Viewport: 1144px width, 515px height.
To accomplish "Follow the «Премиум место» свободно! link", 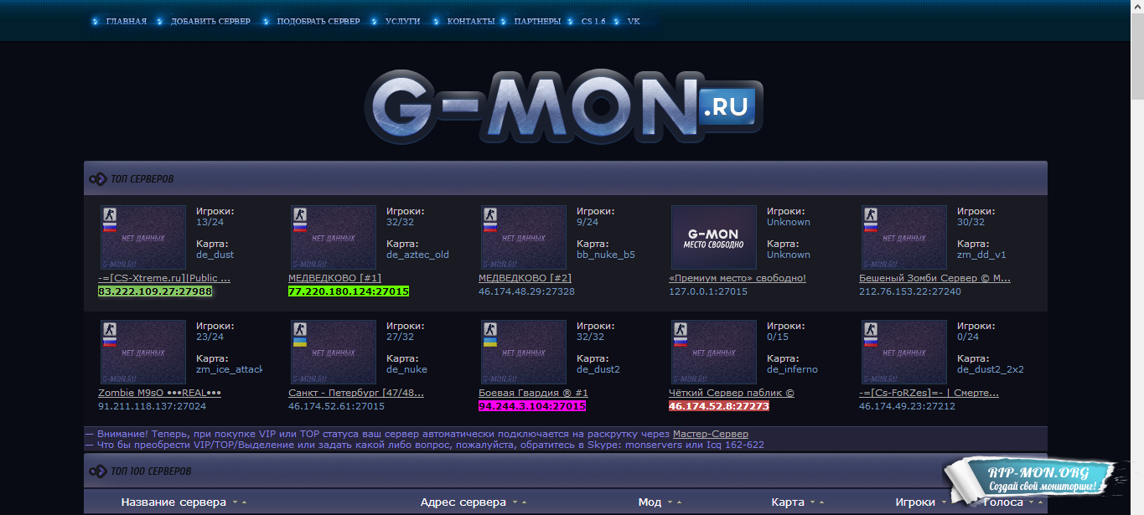I will [x=738, y=278].
